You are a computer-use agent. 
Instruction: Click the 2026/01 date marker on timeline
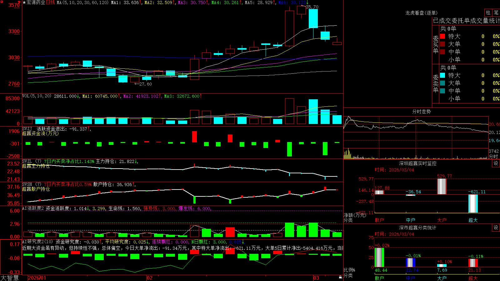pyautogui.click(x=37, y=278)
